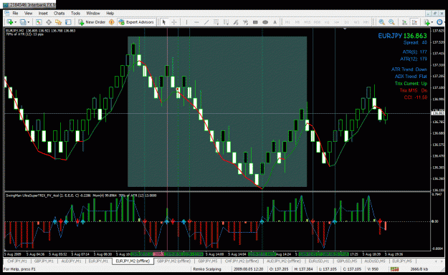Open the View menu
This screenshot has width=448, height=275.
click(28, 13)
